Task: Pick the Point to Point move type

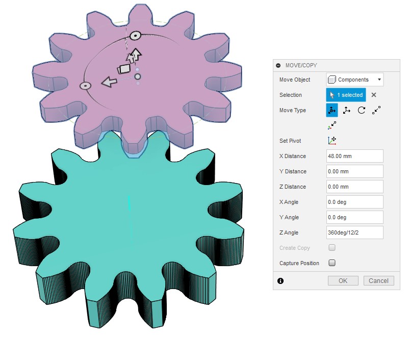Action: pyautogui.click(x=376, y=110)
